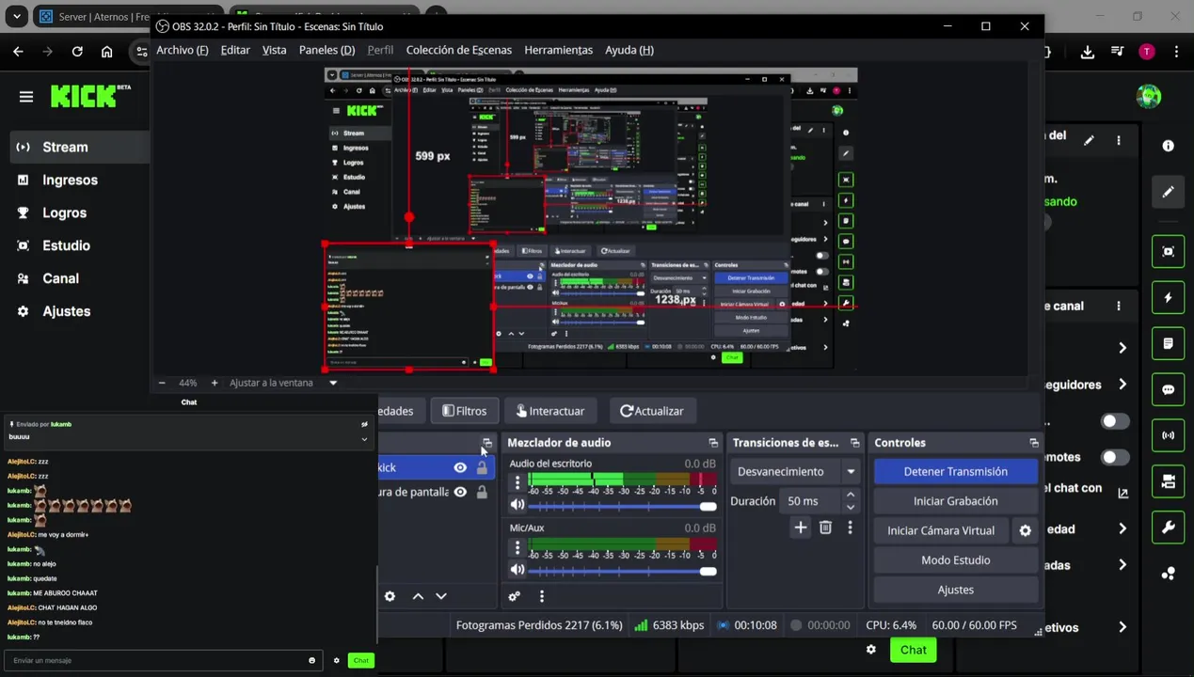Image resolution: width=1194 pixels, height=677 pixels.
Task: Click the Audio del escritorio volume slider
Action: click(622, 506)
